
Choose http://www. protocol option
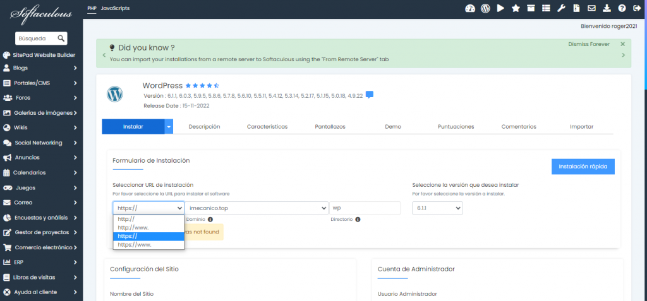(148, 228)
